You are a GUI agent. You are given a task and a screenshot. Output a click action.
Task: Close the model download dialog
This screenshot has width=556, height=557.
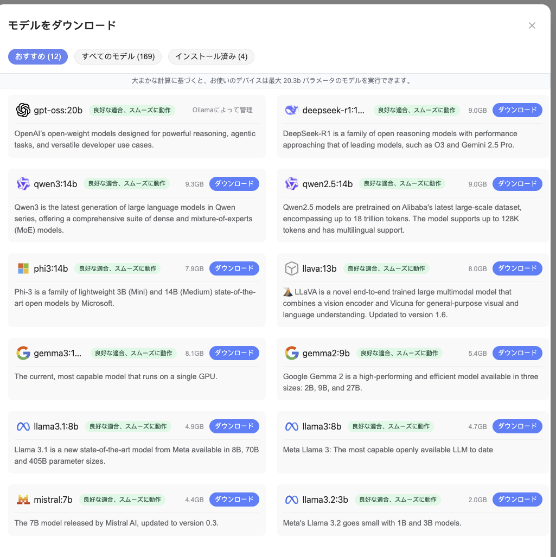click(532, 25)
